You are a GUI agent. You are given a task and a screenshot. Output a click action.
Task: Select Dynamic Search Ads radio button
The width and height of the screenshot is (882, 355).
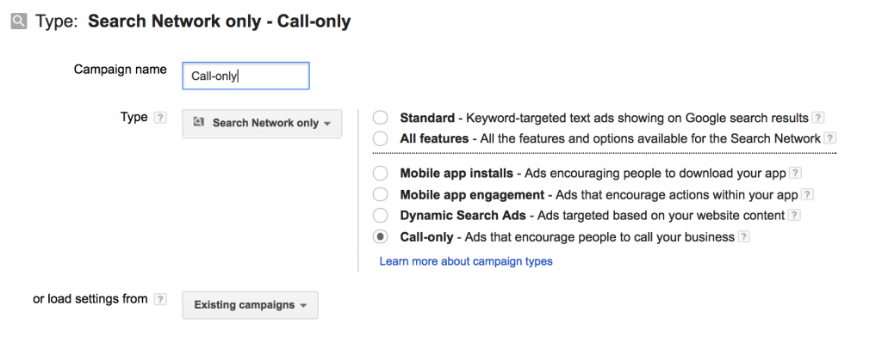click(x=380, y=215)
